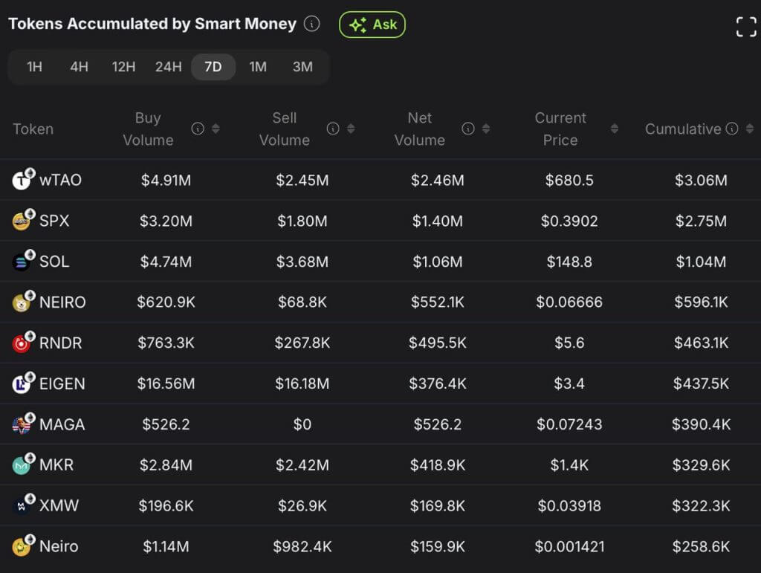Click the MAGA token icon
The width and height of the screenshot is (761, 573).
tap(23, 424)
